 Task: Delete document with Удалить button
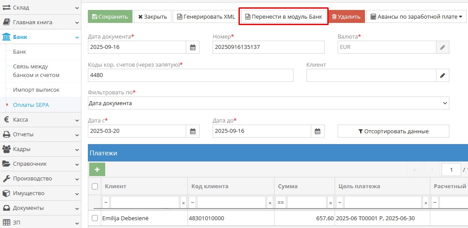346,17
